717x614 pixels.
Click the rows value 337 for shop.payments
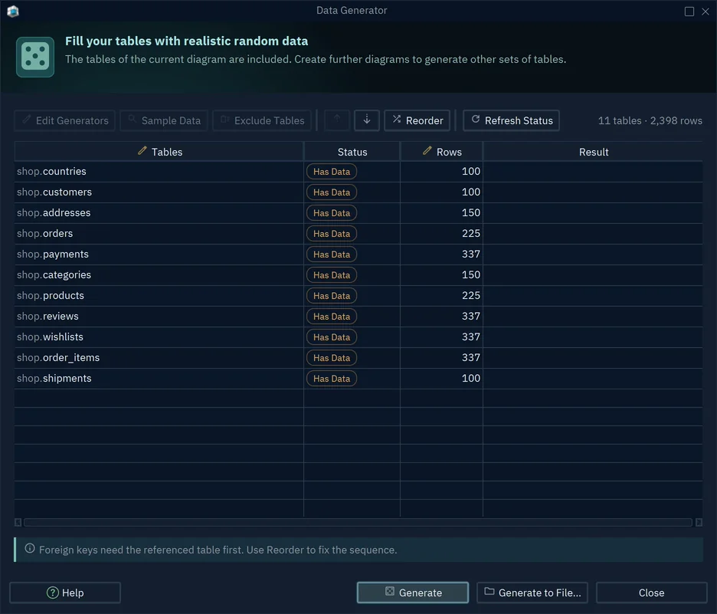point(470,254)
